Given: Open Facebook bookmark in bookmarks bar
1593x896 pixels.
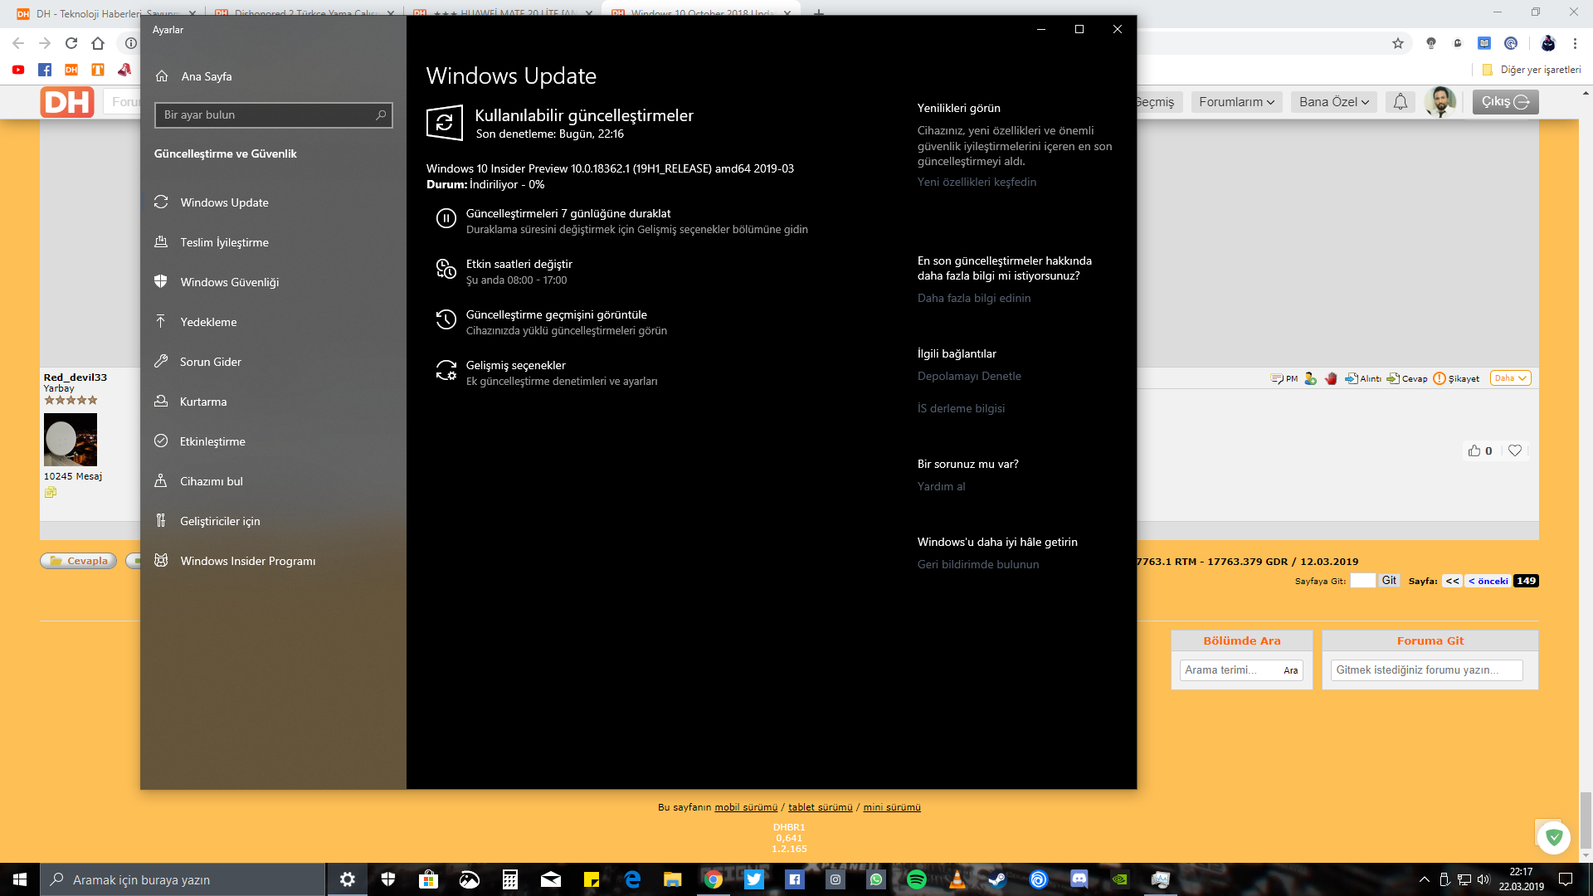Looking at the screenshot, I should point(45,70).
